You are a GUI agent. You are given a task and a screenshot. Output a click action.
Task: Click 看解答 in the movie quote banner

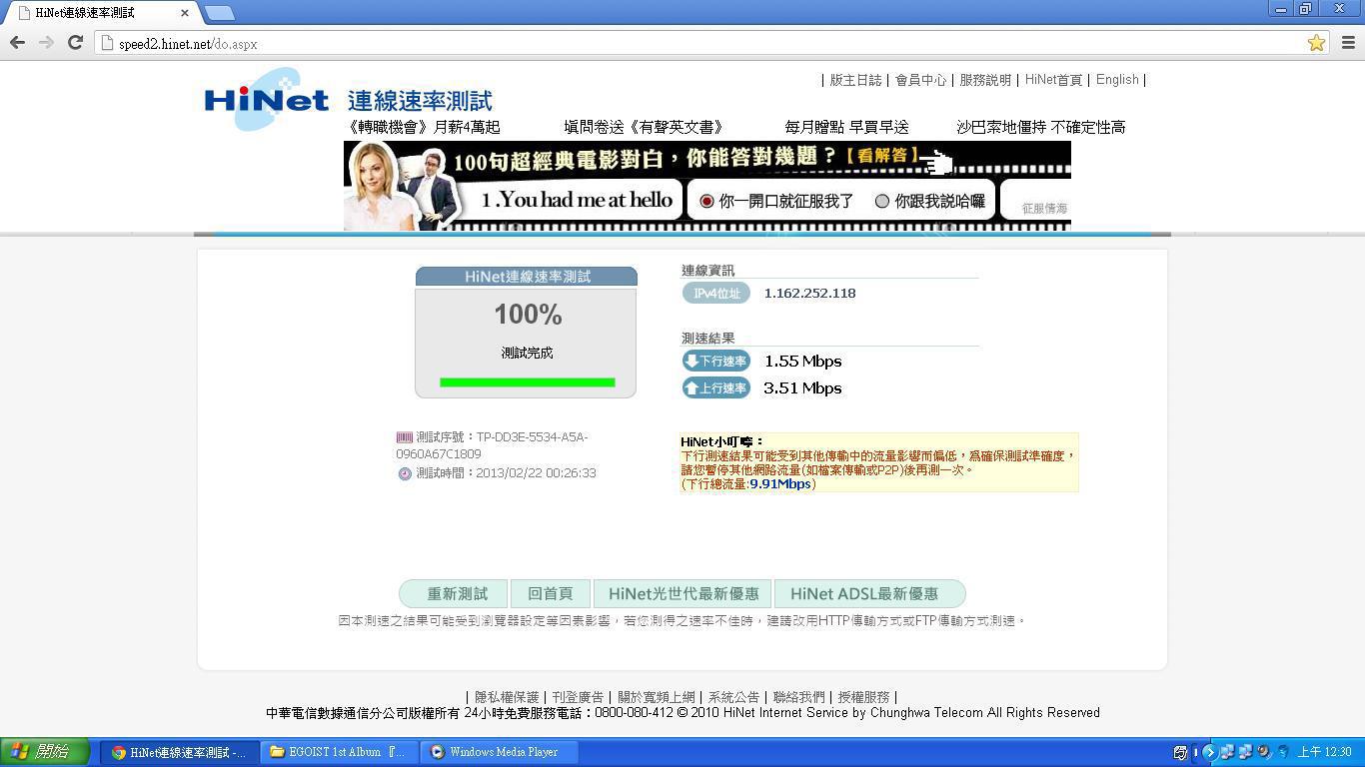pyautogui.click(x=881, y=156)
